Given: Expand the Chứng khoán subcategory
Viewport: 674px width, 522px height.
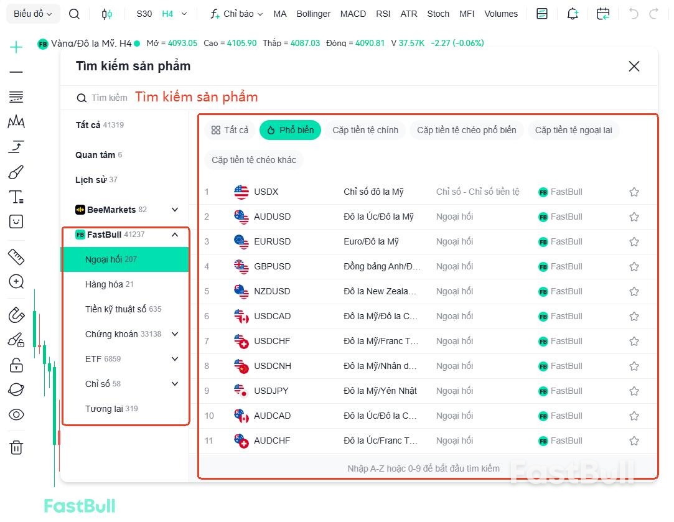Looking at the screenshot, I should (174, 334).
